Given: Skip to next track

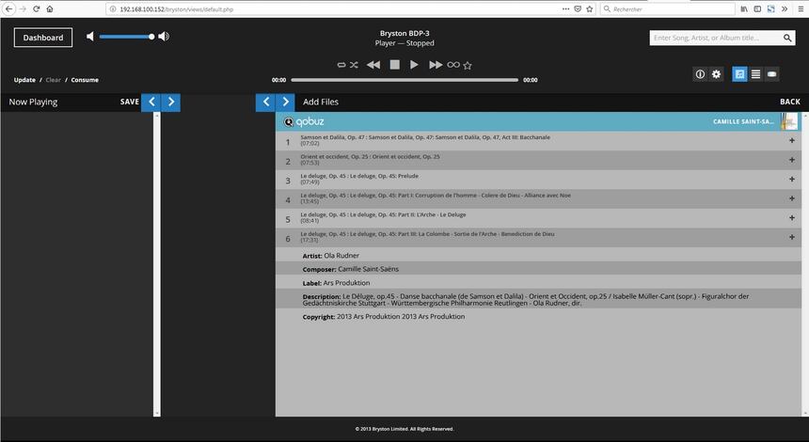Looking at the screenshot, I should tap(436, 65).
